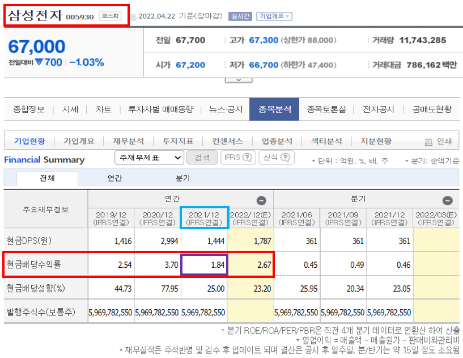Open the 뉴스·공시 tab
This screenshot has height=358, width=463.
(x=226, y=109)
